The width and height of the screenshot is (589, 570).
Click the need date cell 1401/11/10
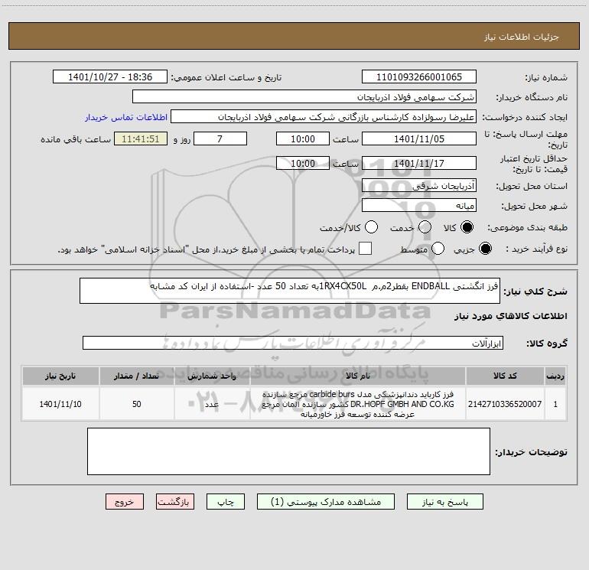pos(60,404)
